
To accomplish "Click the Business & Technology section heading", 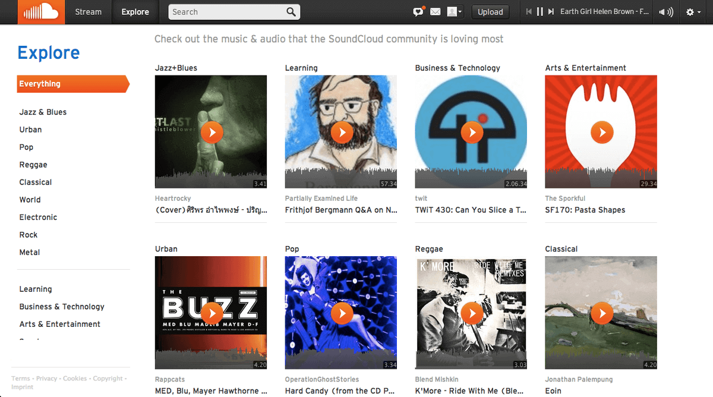I will (x=458, y=68).
